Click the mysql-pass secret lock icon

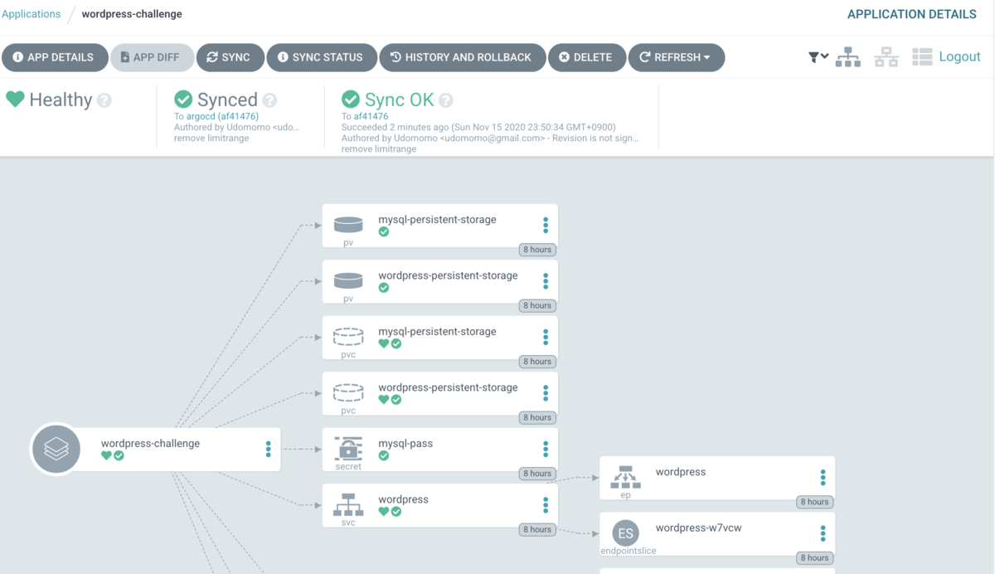(x=348, y=448)
